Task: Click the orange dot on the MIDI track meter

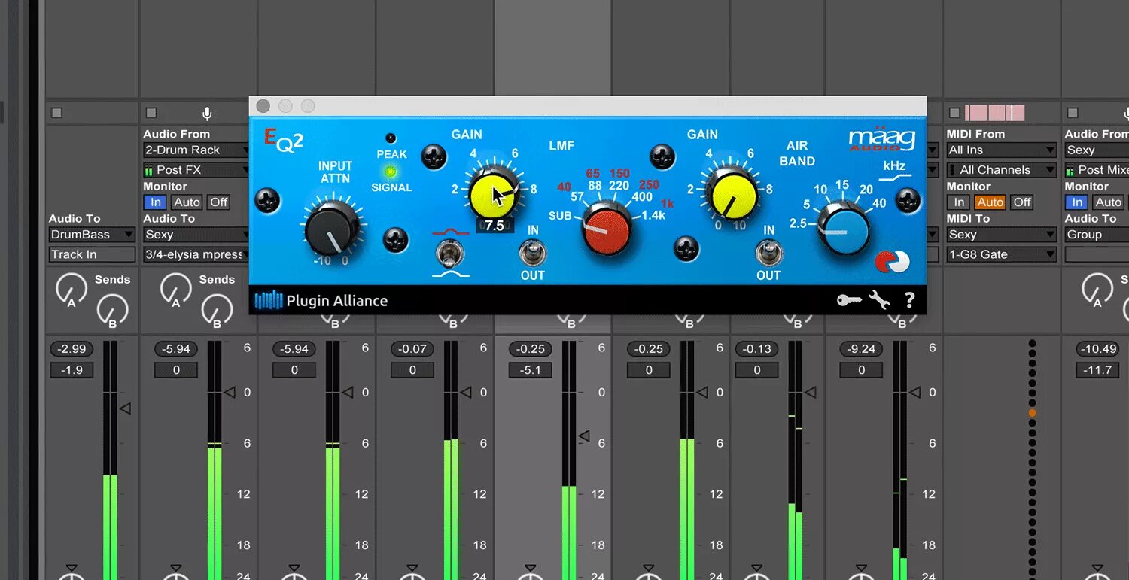Action: tap(1032, 413)
